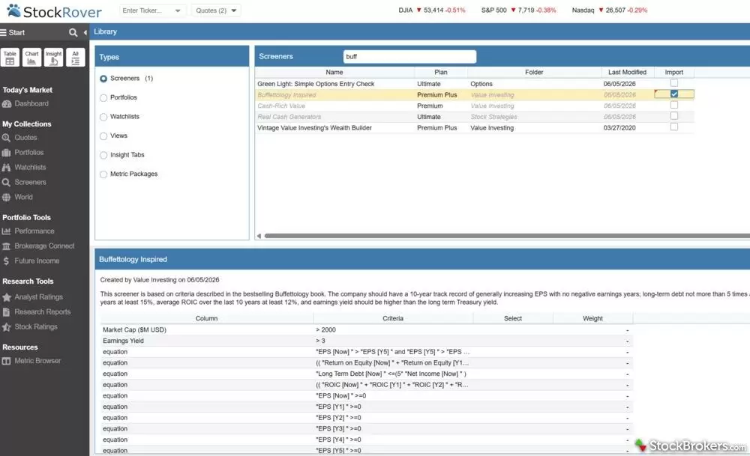This screenshot has height=456, width=750.
Task: Sort by the Plan column header
Action: tap(440, 72)
